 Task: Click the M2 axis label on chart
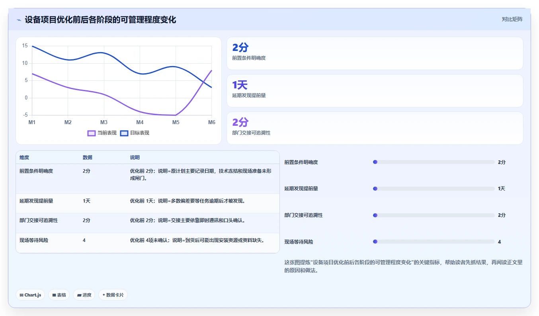coord(68,122)
